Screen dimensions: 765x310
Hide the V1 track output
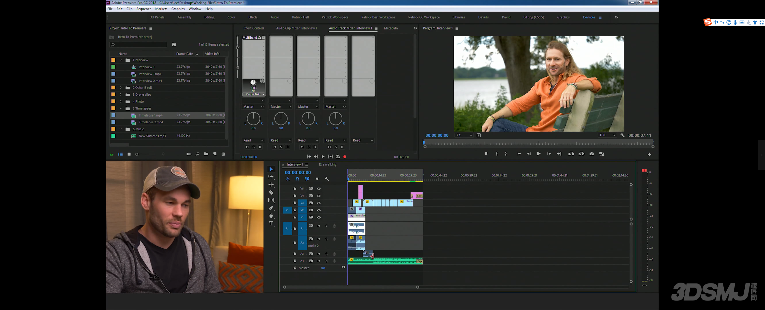(319, 217)
